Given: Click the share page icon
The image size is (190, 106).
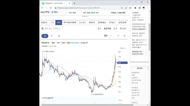Looking at the screenshot, I should tap(126, 8).
